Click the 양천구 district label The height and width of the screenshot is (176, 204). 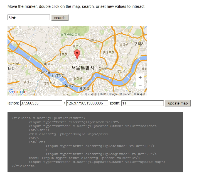coord(28,82)
